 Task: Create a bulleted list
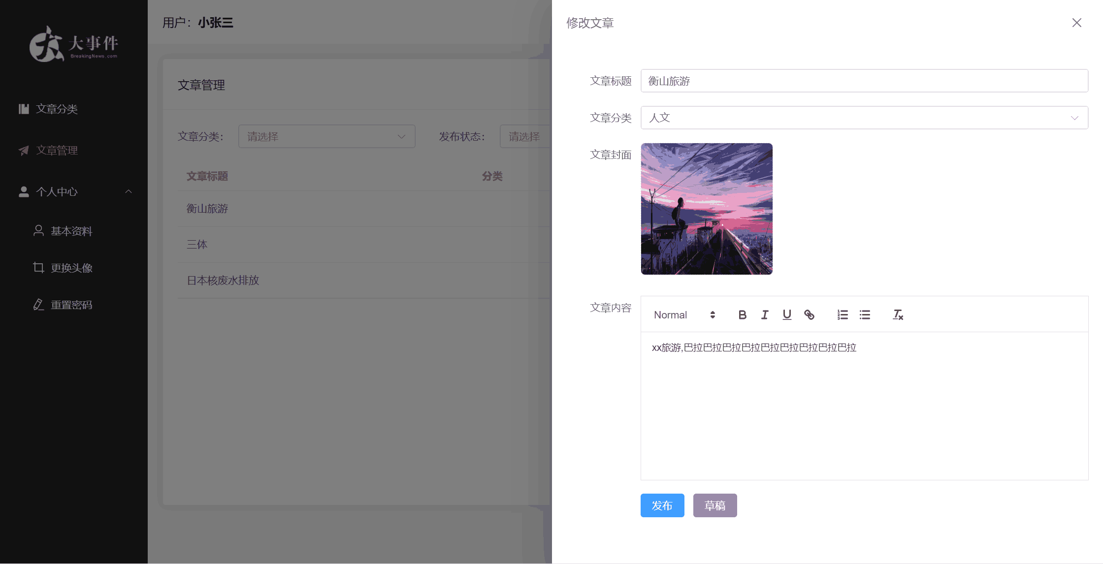(x=865, y=315)
